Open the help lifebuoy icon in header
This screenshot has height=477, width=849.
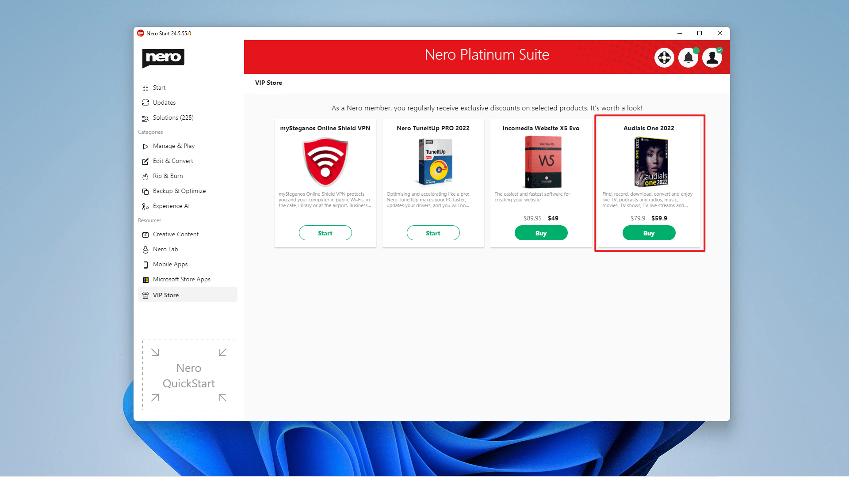pyautogui.click(x=664, y=57)
